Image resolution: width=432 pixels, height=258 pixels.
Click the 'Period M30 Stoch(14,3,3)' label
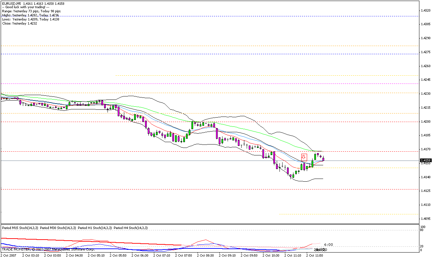(58, 228)
